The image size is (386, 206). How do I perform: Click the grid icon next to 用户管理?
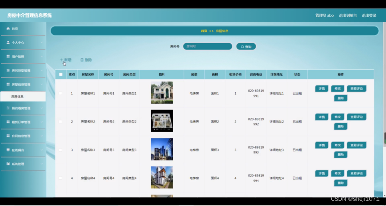click(x=8, y=56)
